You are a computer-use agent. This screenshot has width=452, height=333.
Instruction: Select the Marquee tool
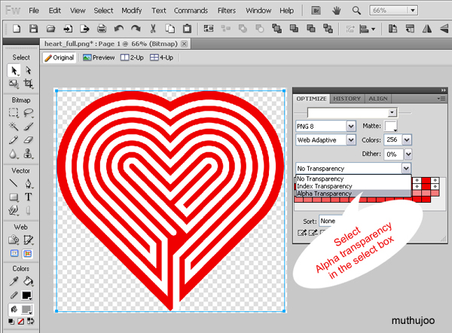click(x=14, y=112)
